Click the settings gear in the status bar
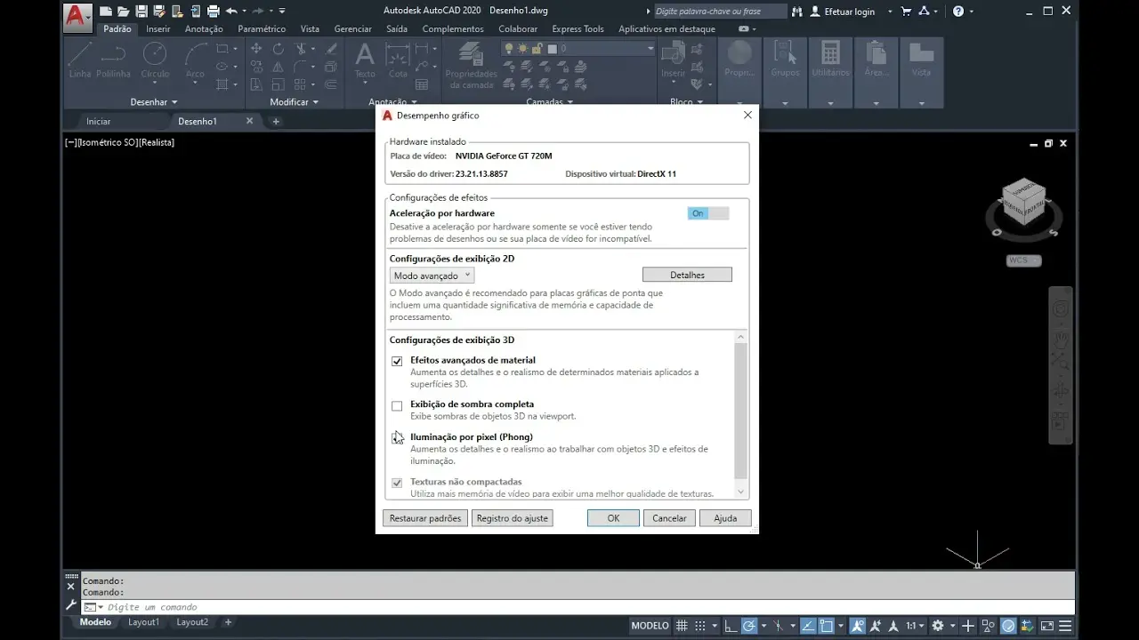This screenshot has width=1139, height=640. (x=938, y=625)
